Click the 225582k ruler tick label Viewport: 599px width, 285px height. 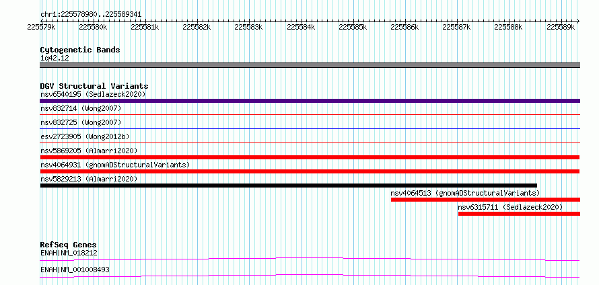pyautogui.click(x=197, y=28)
